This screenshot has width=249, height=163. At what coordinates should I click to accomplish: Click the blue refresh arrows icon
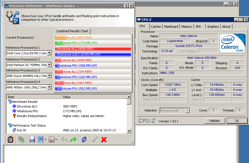point(84,139)
